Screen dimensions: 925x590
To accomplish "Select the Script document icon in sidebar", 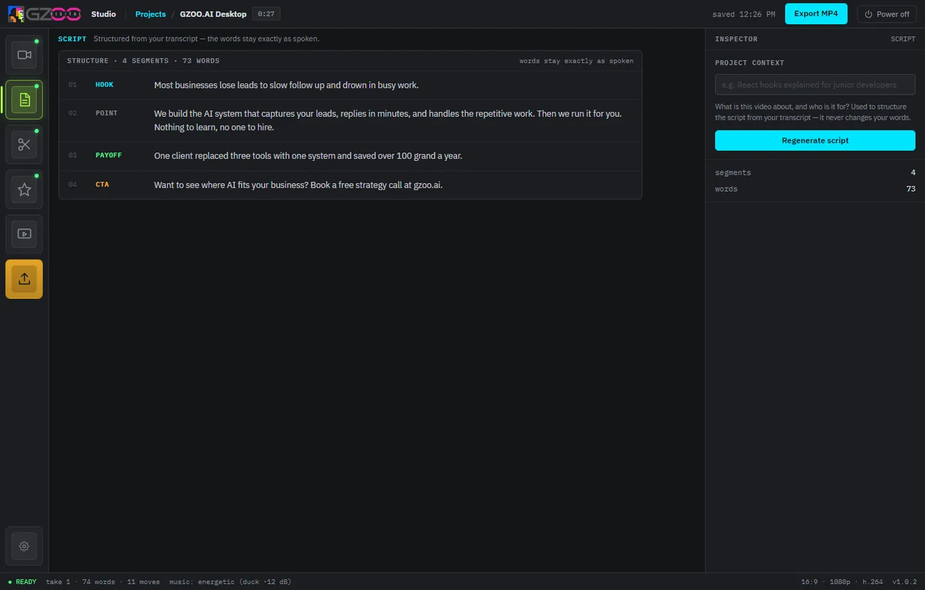I will coord(24,100).
